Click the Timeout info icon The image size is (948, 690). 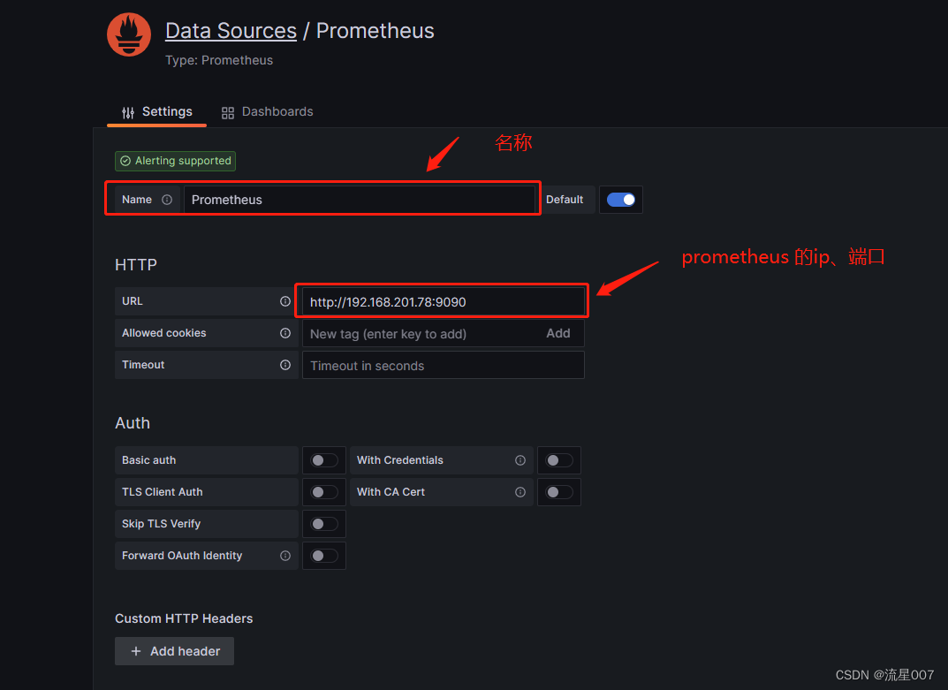tap(284, 364)
